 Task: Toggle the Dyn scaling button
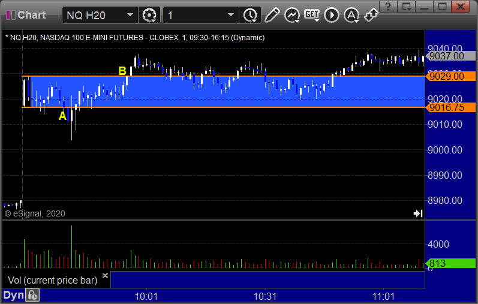click(13, 295)
